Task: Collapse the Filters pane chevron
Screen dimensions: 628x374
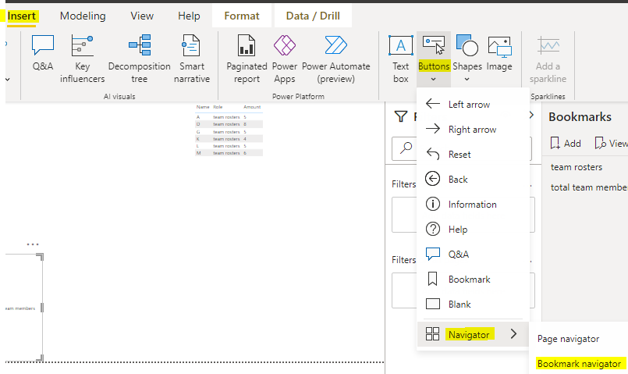Action: (532, 115)
